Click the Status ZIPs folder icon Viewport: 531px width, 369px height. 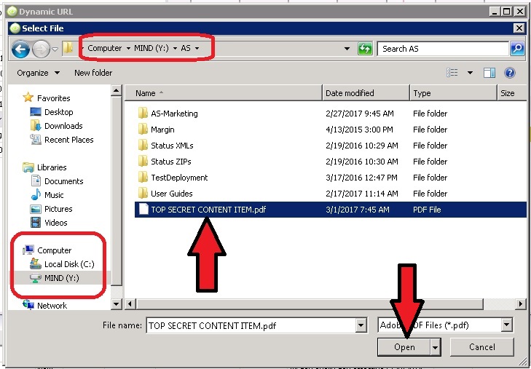(x=143, y=162)
